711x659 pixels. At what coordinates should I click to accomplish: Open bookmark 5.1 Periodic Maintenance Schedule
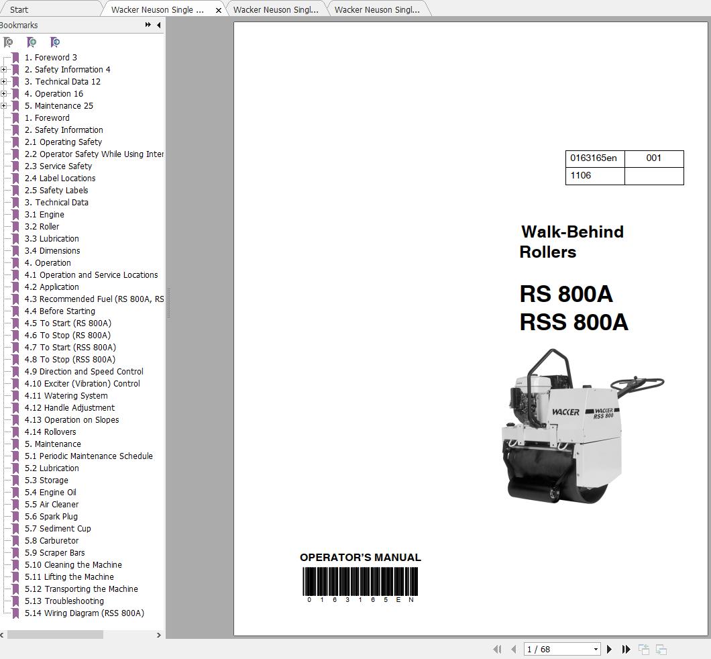pos(89,456)
